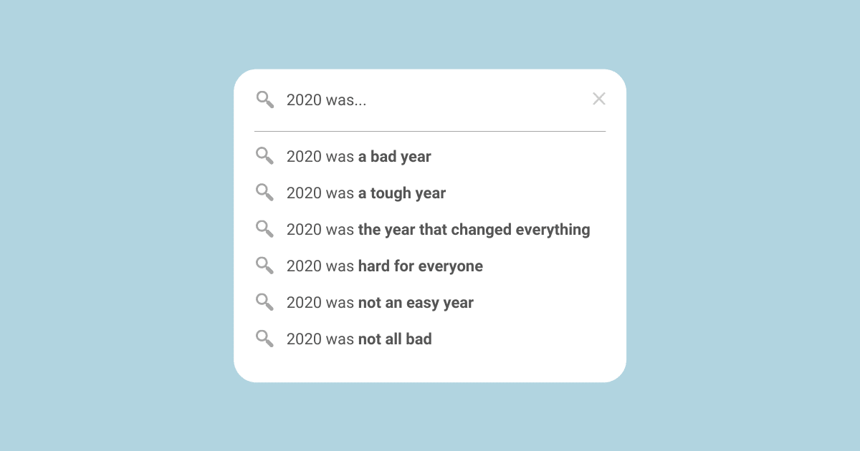Screen dimensions: 860x451
Task: Click blank white area below 'not all bad'
Action: (430, 365)
